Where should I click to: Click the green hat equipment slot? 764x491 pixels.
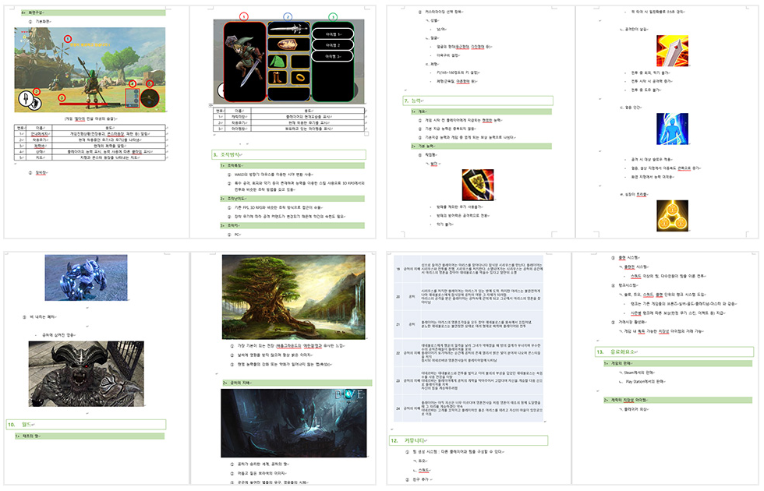click(x=278, y=62)
